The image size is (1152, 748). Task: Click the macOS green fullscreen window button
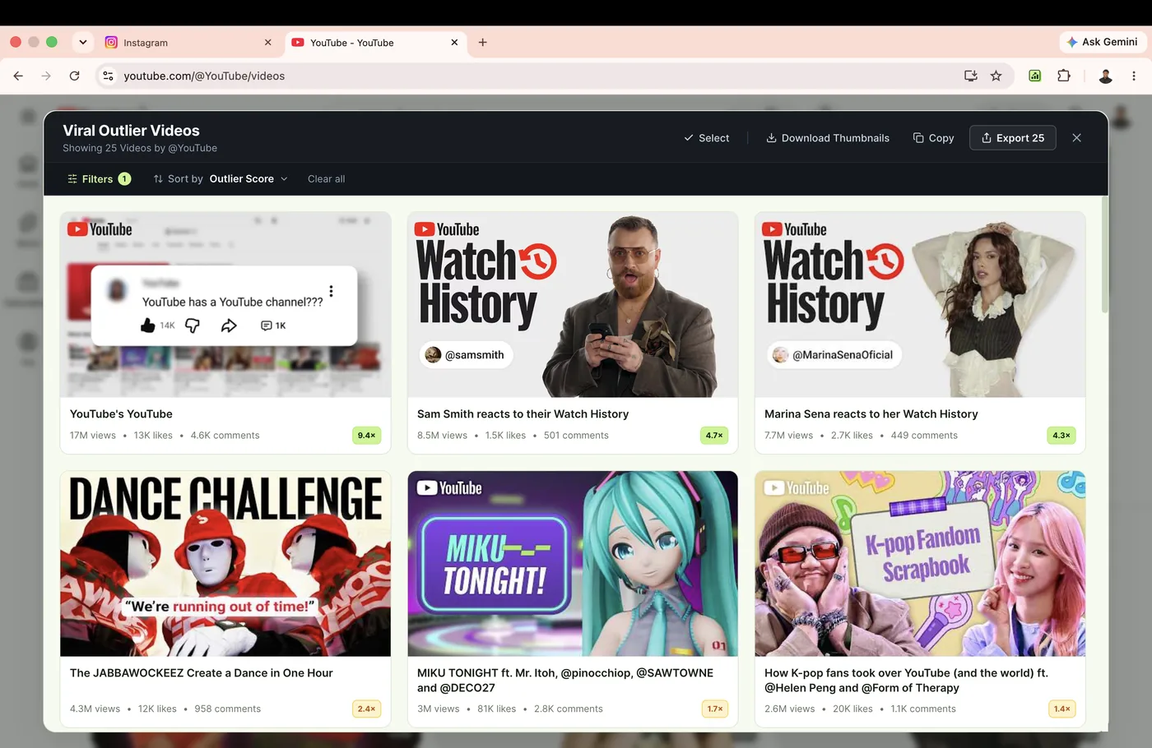pos(52,42)
